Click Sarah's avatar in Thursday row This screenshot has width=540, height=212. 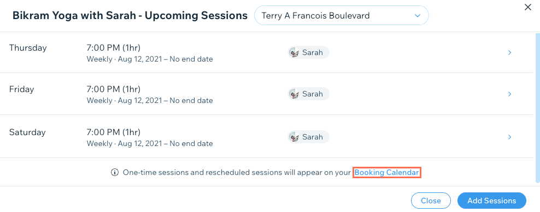(x=294, y=52)
